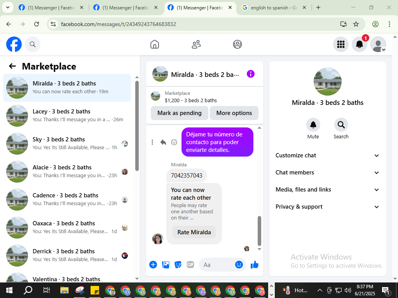Open notifications bell with red badge
Viewport: 398px width, 298px height.
pyautogui.click(x=360, y=44)
